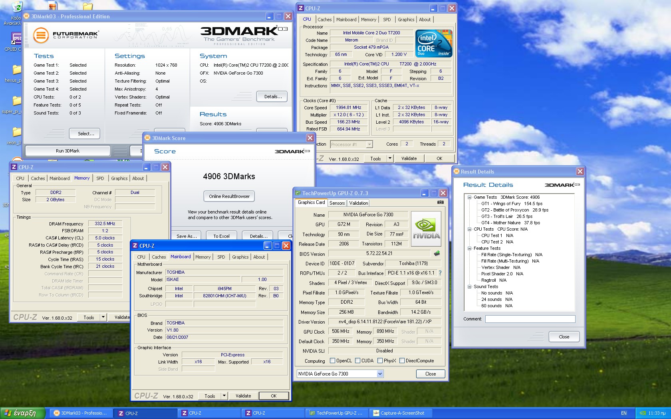Click the NVIDIA icon in the system tray
This screenshot has height=419, width=671.
point(643,413)
